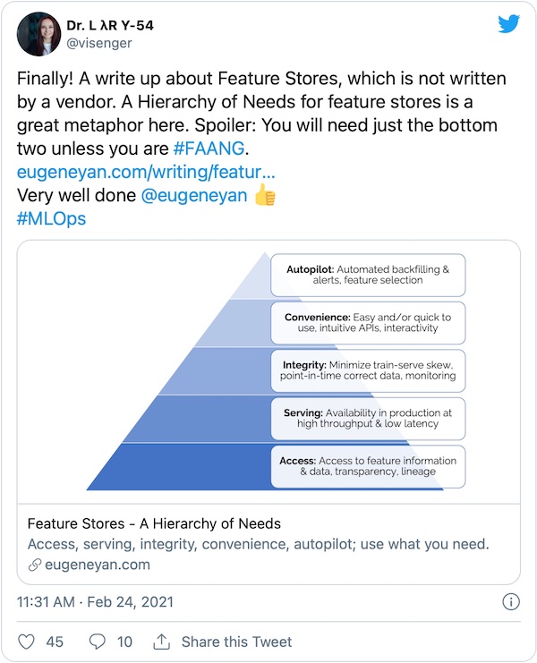Follow the eugeneyan.com/writing/featur… link
The width and height of the screenshot is (537, 663).
coord(146,171)
